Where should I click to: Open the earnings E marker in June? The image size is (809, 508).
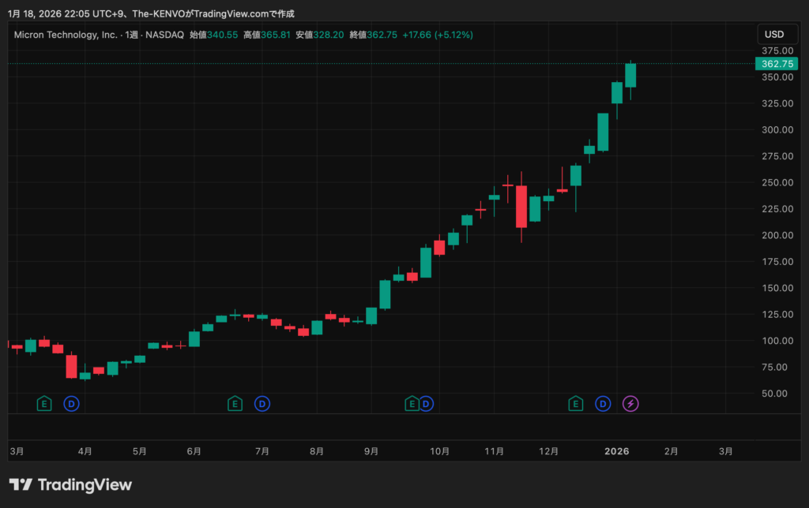(235, 404)
